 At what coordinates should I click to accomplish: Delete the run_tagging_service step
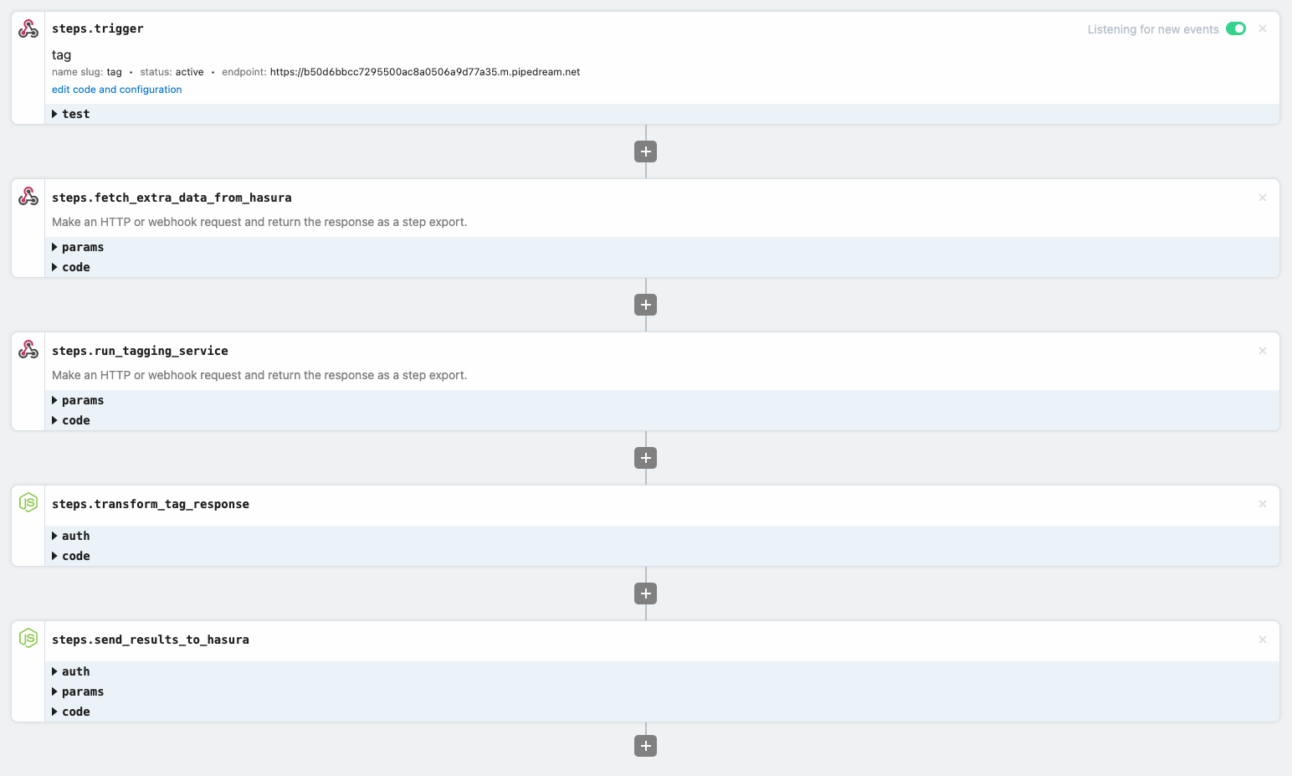pyautogui.click(x=1263, y=351)
